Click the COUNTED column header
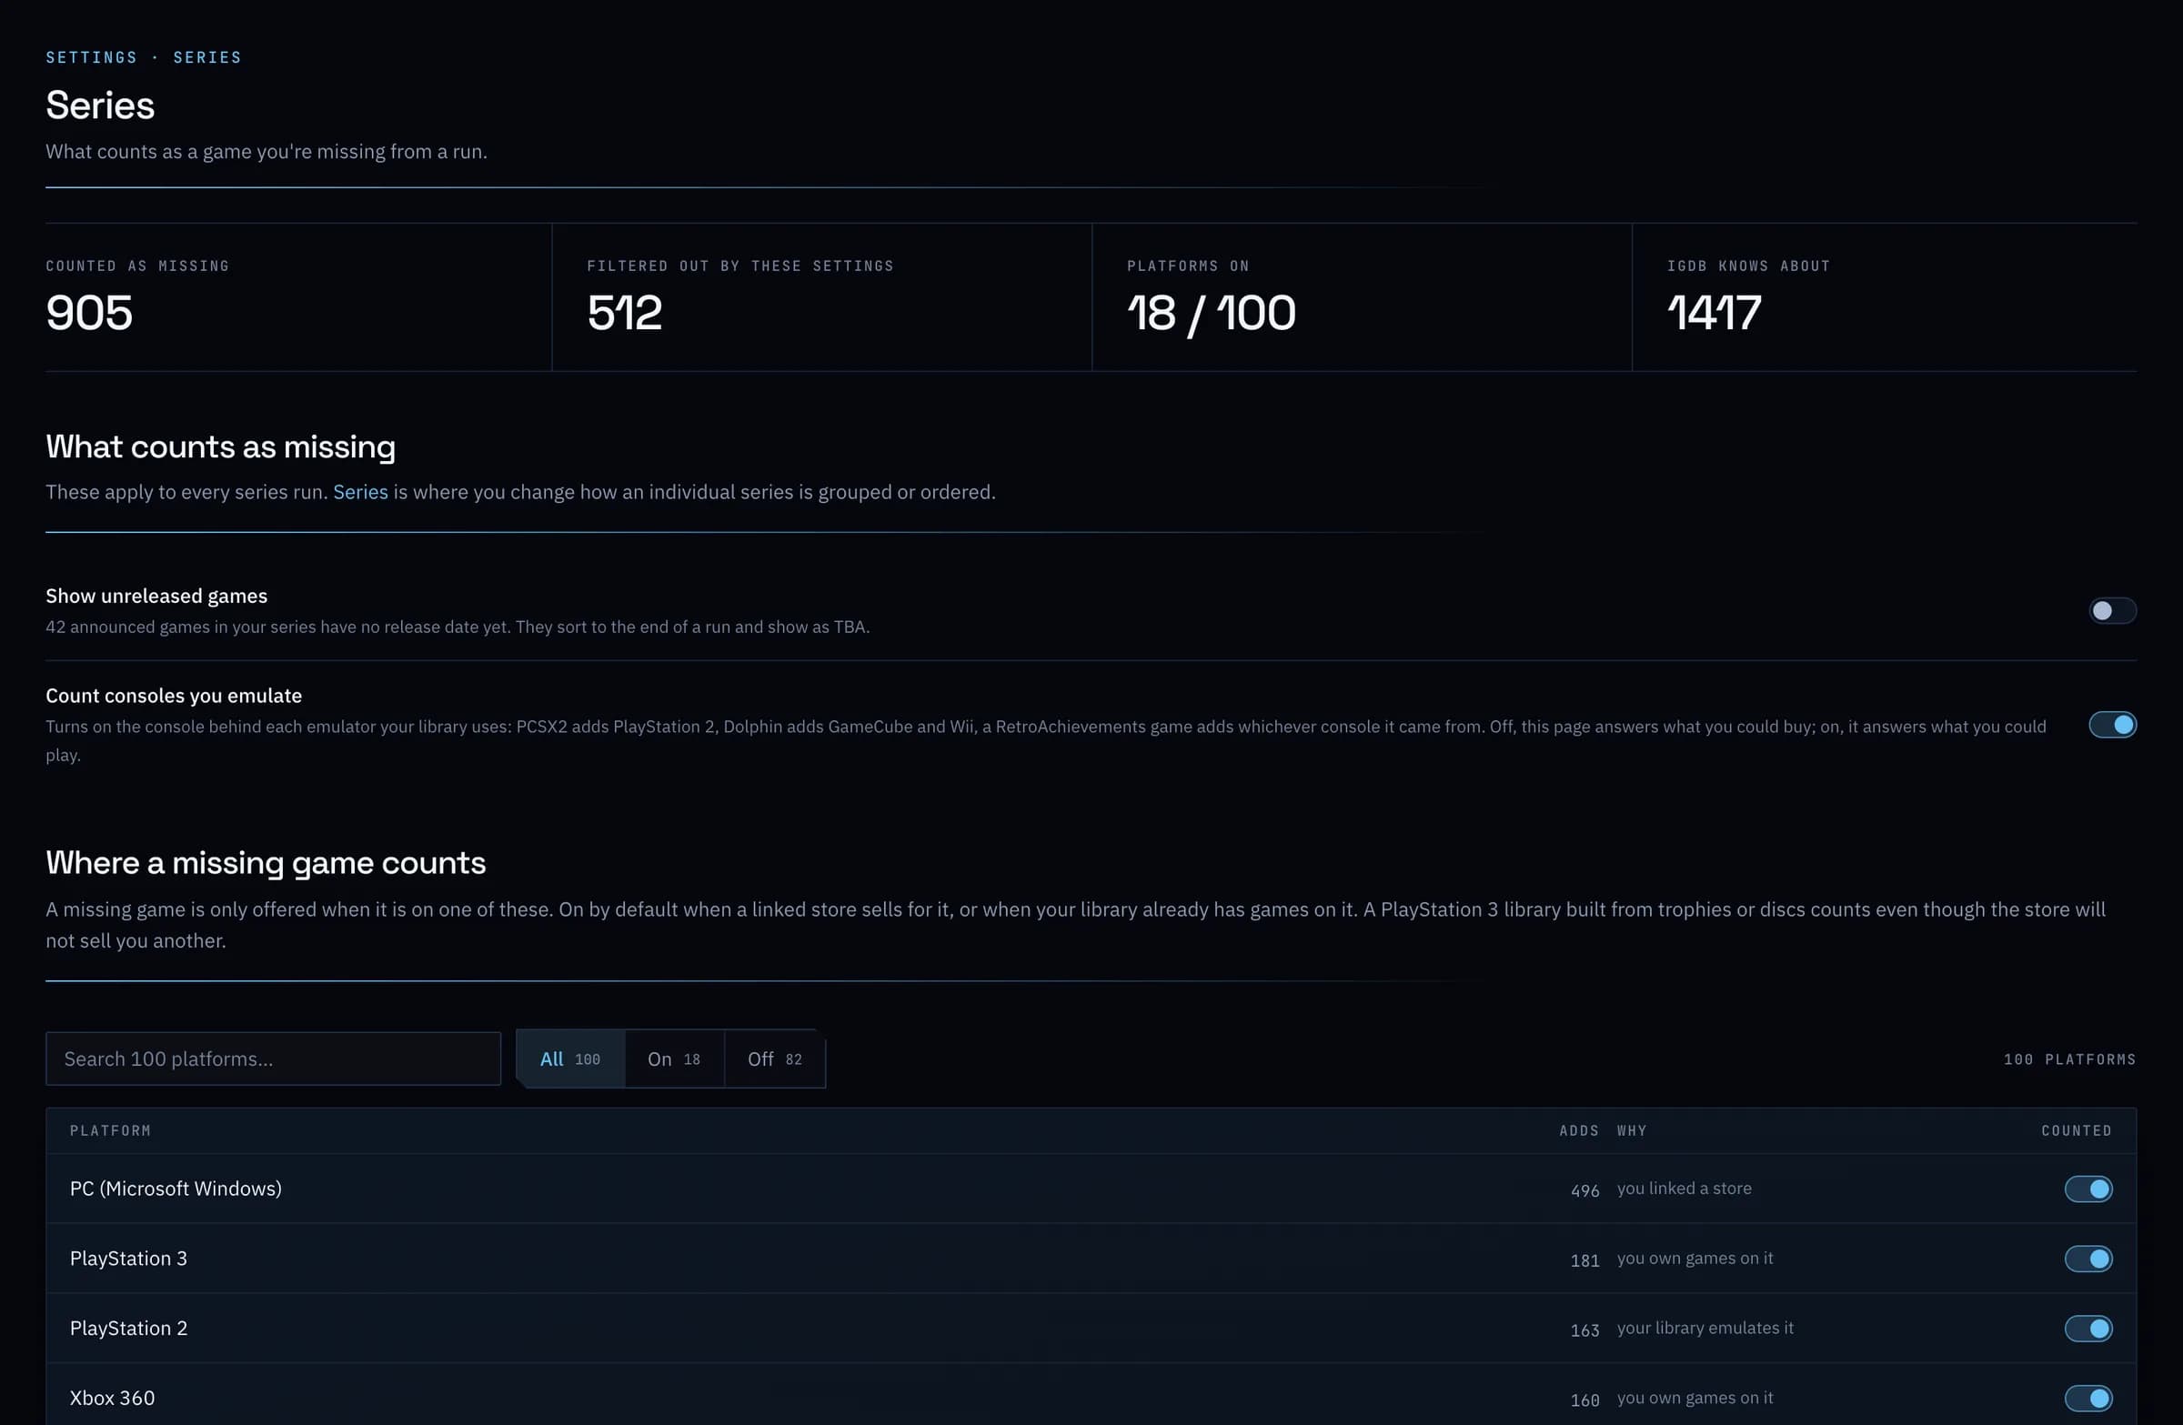This screenshot has width=2183, height=1425. pyautogui.click(x=2077, y=1129)
